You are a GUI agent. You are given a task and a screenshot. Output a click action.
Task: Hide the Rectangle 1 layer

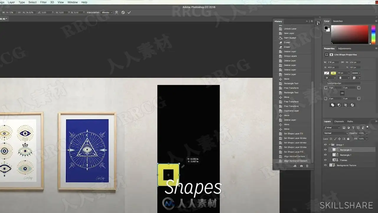click(325, 155)
